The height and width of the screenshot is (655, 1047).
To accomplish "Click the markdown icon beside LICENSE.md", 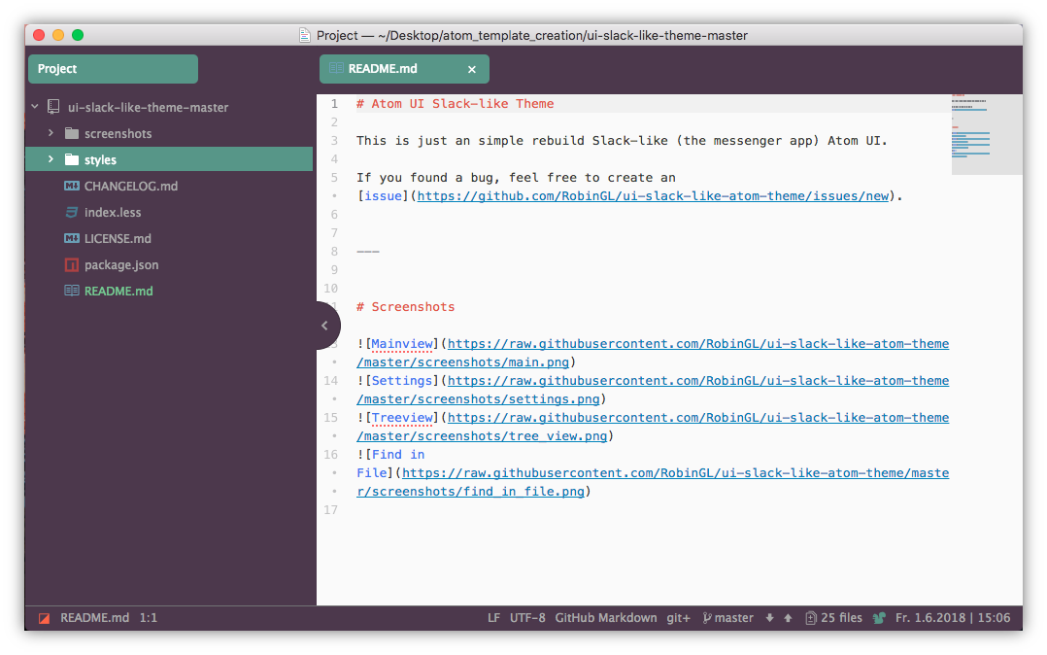I will tap(72, 238).
